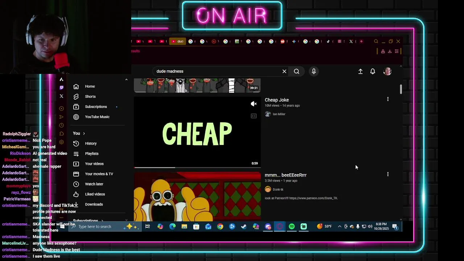Open File Explorer from the taskbar
The height and width of the screenshot is (261, 464).
[x=184, y=227]
